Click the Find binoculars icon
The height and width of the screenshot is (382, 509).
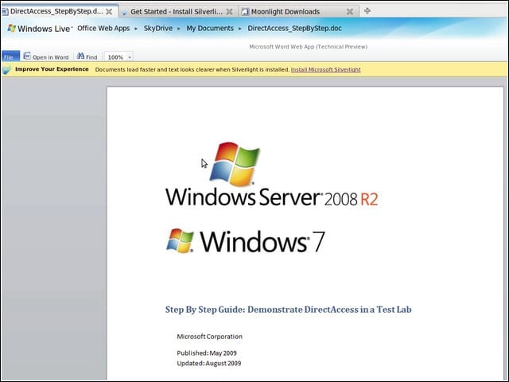click(80, 56)
